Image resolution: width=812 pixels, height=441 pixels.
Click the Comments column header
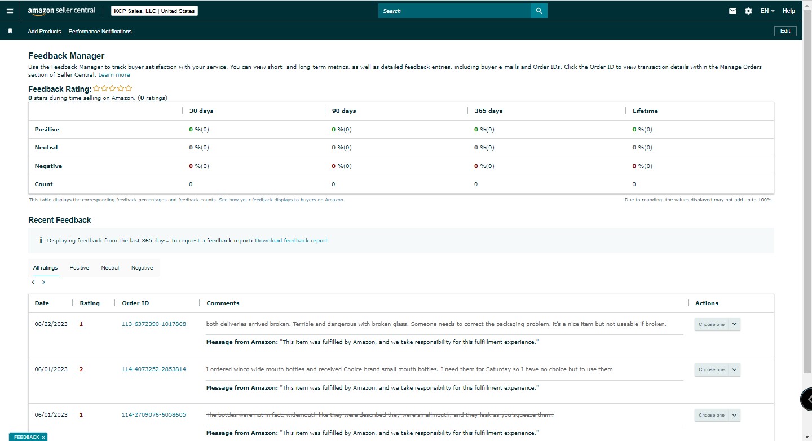pyautogui.click(x=223, y=303)
